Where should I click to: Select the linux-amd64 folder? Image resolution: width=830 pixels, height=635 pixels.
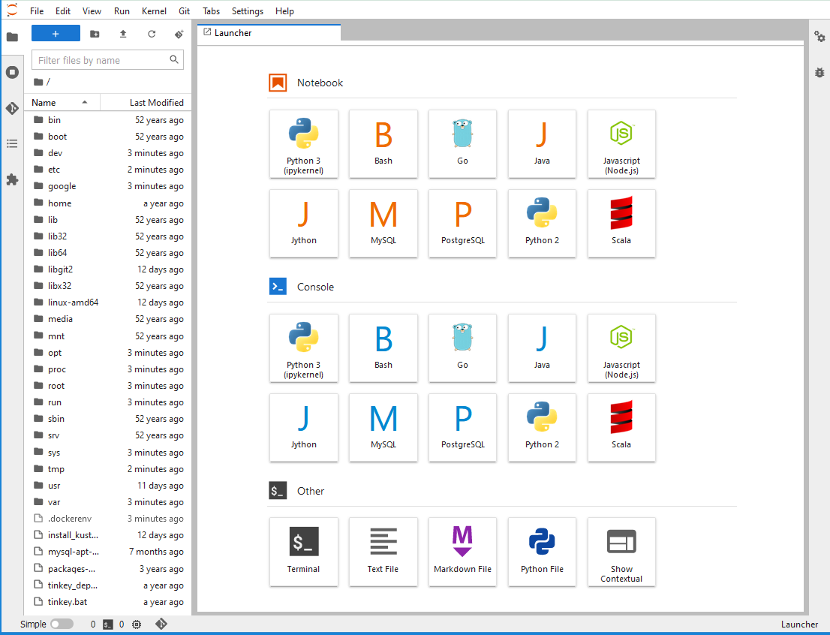coord(108,302)
